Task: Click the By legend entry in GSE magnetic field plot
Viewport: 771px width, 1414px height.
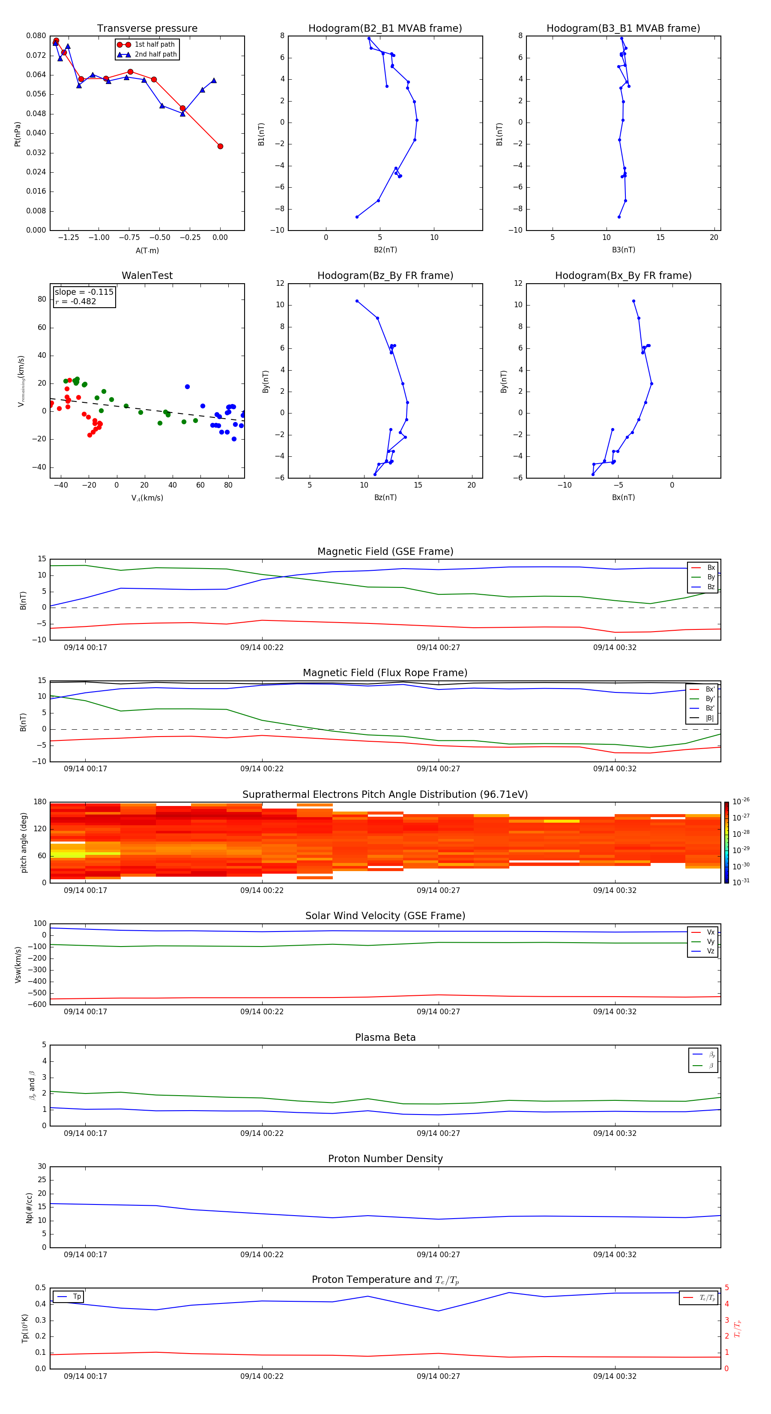Action: click(703, 577)
